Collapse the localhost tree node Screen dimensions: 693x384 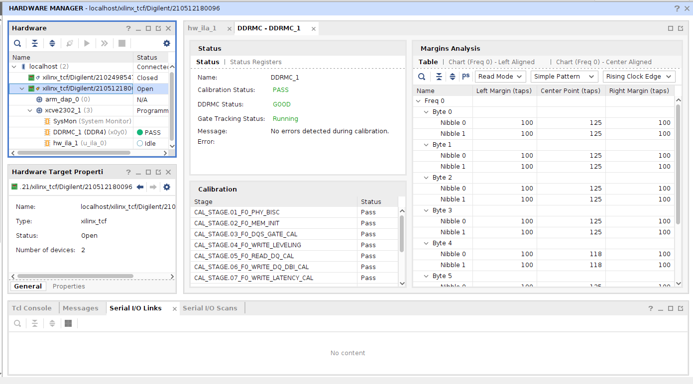pyautogui.click(x=14, y=66)
